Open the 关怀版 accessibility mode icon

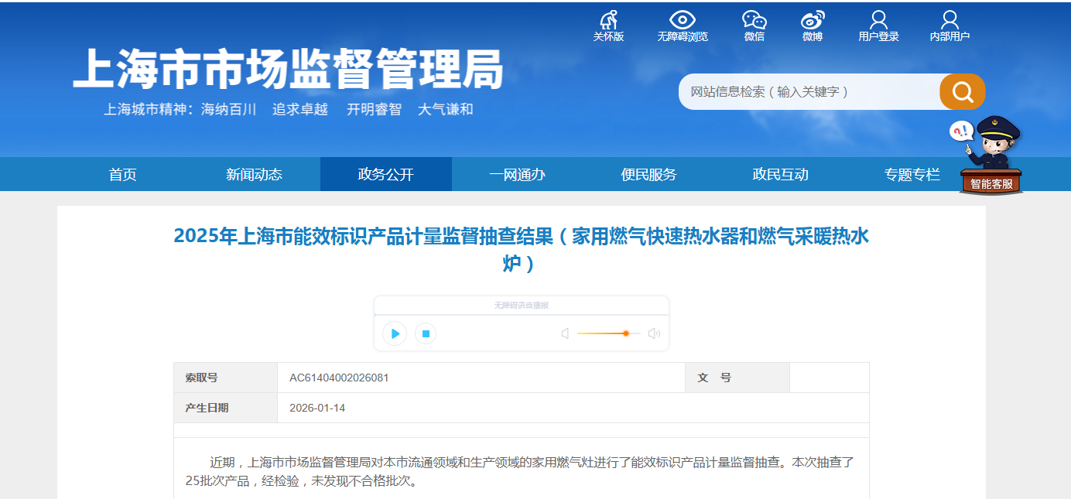click(x=608, y=21)
